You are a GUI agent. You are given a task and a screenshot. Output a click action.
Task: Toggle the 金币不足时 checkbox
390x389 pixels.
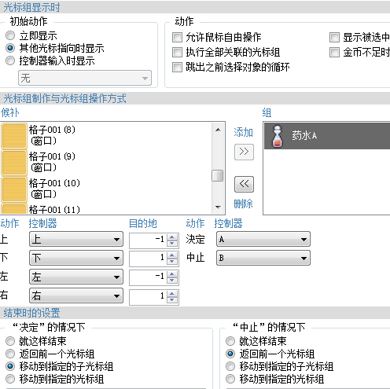pos(334,52)
